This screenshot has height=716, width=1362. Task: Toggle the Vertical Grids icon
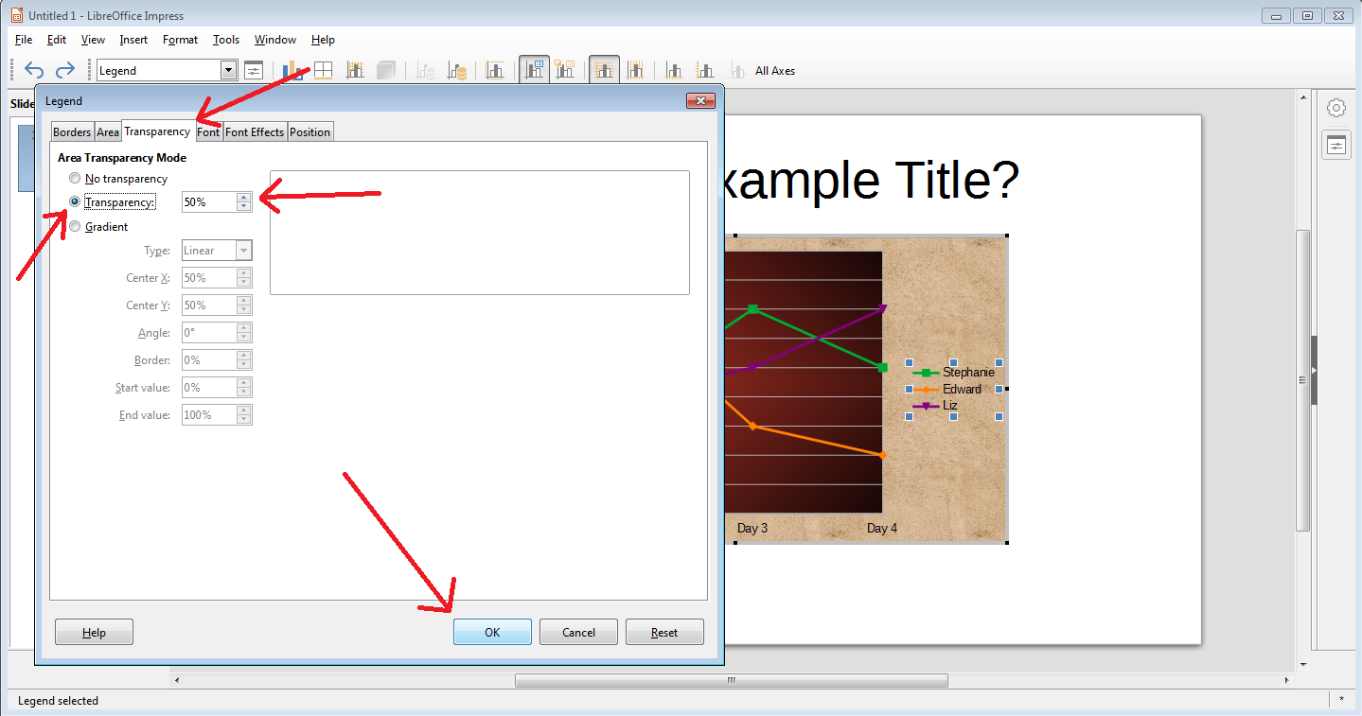point(635,70)
